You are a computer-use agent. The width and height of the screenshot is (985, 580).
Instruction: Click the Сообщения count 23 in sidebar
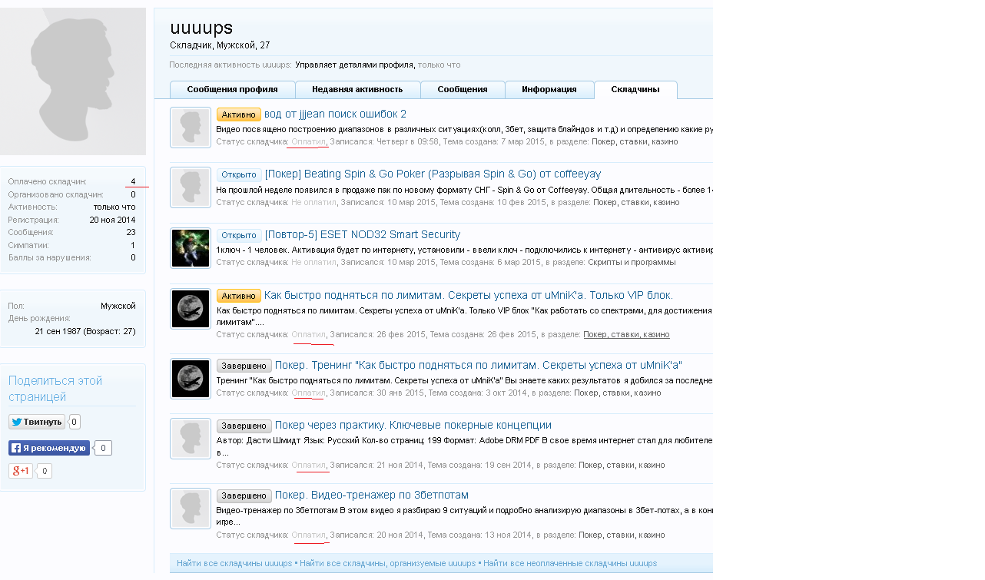tap(131, 233)
